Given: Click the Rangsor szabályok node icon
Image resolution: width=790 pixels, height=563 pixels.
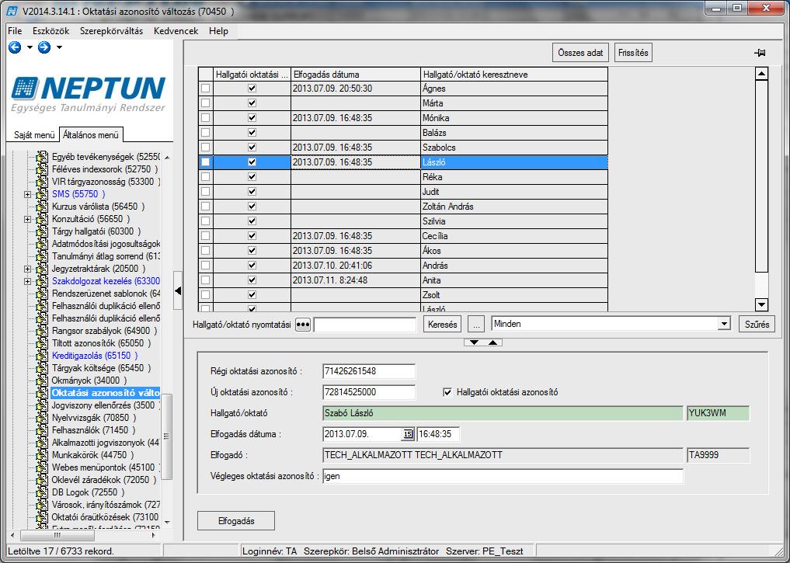Looking at the screenshot, I should 42,331.
